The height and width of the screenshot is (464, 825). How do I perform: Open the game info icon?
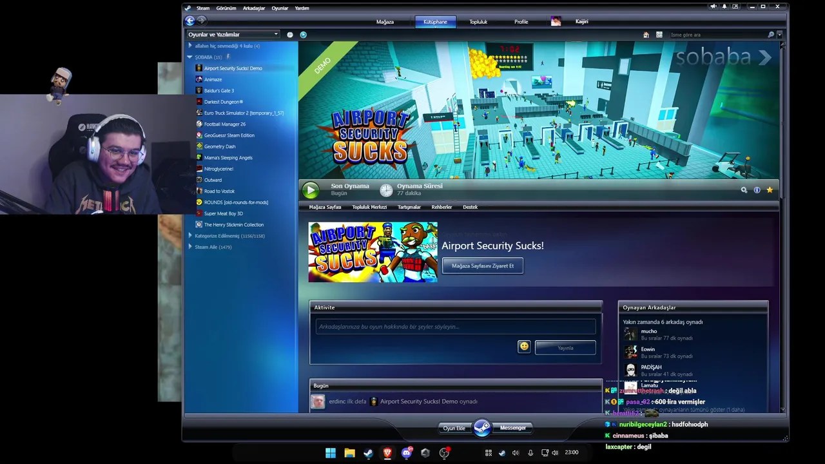coord(757,190)
